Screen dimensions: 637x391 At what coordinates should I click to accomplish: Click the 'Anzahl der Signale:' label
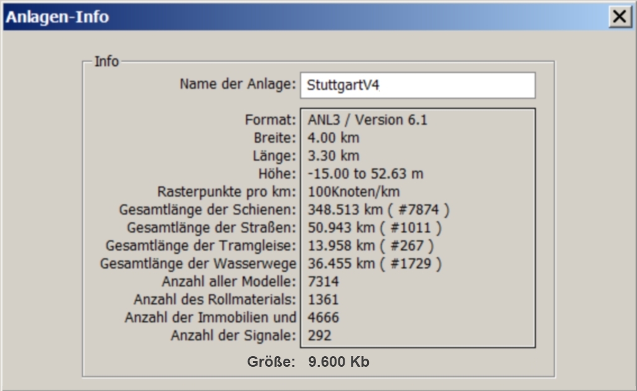[234, 336]
